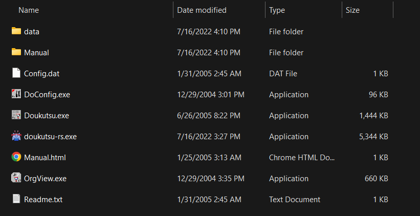Viewport: 420px width, 216px height.
Task: Select the Manual folder icon
Action: (16, 52)
